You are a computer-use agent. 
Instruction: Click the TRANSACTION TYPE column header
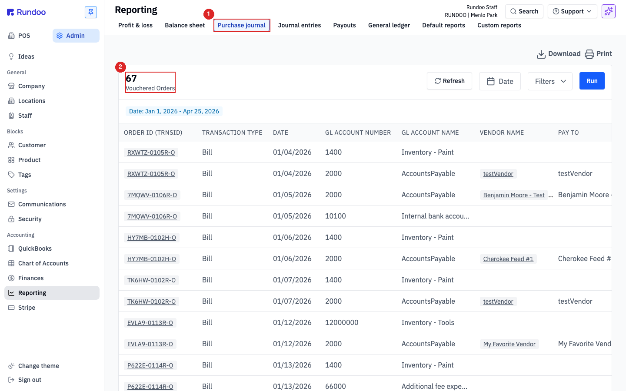coord(232,133)
